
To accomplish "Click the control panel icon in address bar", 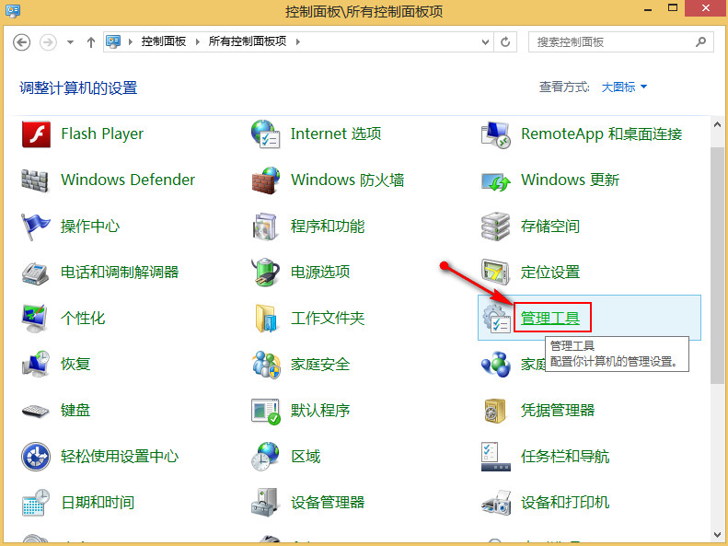I will click(x=113, y=41).
